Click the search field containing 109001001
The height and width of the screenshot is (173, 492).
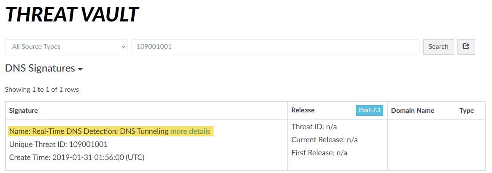(x=275, y=47)
